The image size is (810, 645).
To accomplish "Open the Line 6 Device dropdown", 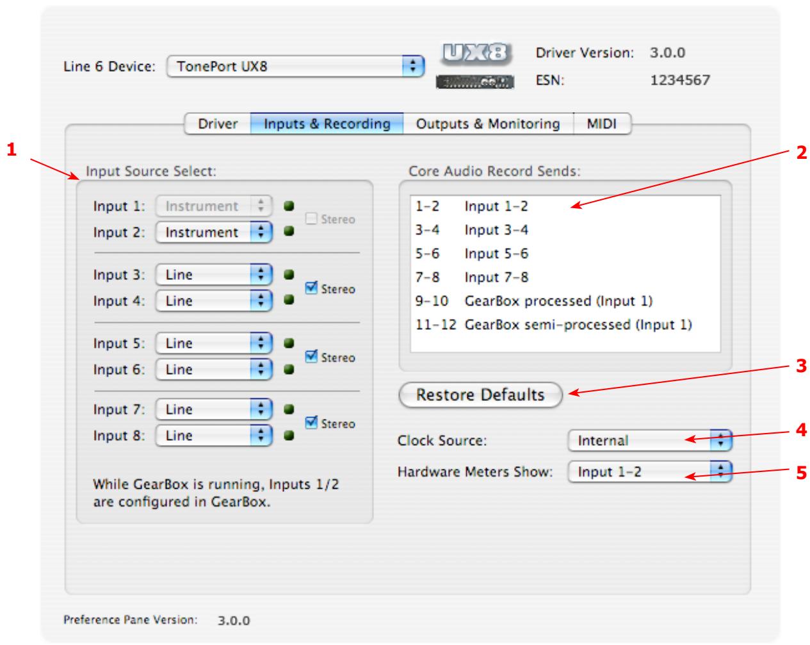I will pos(295,66).
